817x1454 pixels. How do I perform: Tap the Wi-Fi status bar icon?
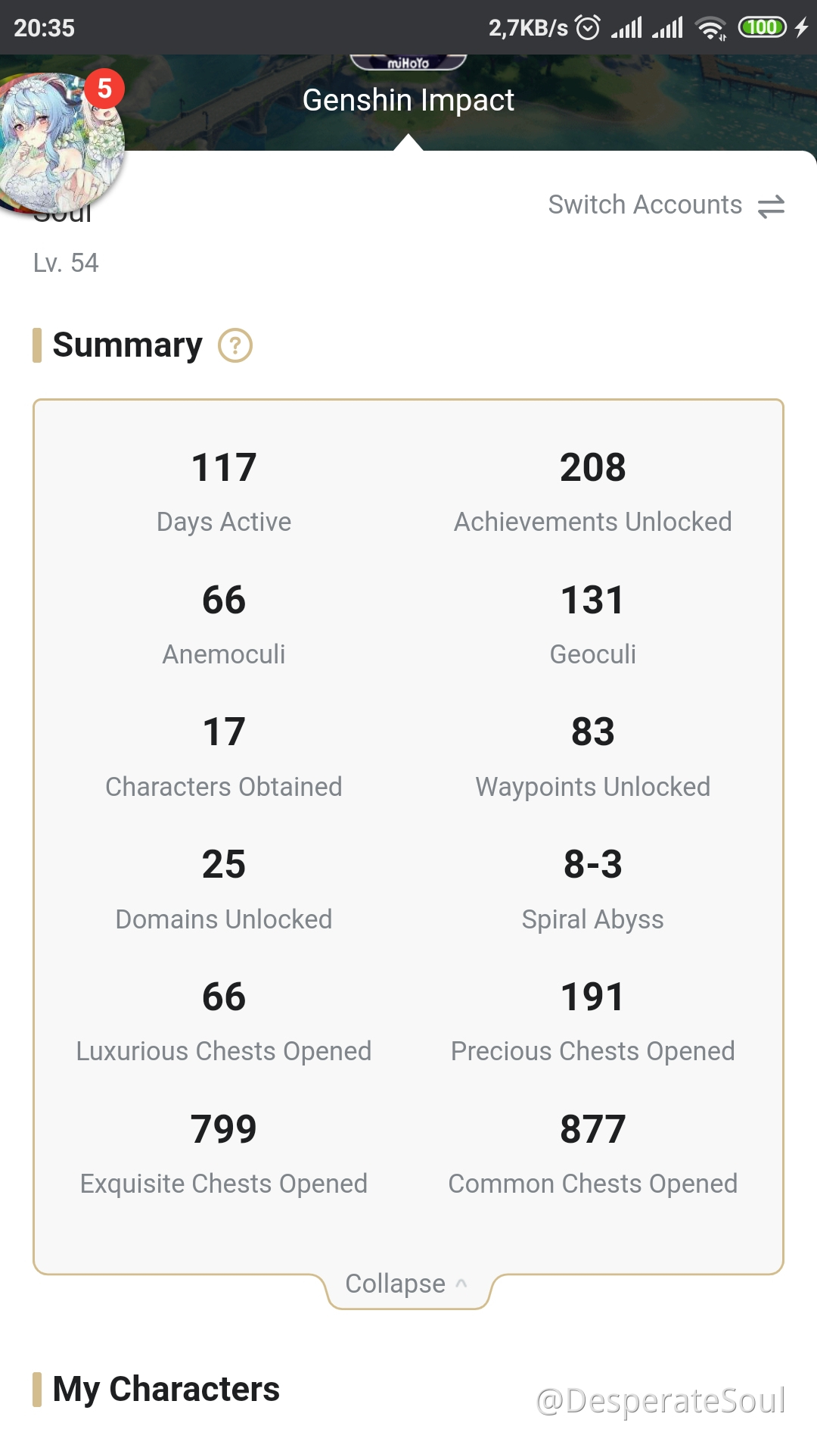(x=711, y=28)
